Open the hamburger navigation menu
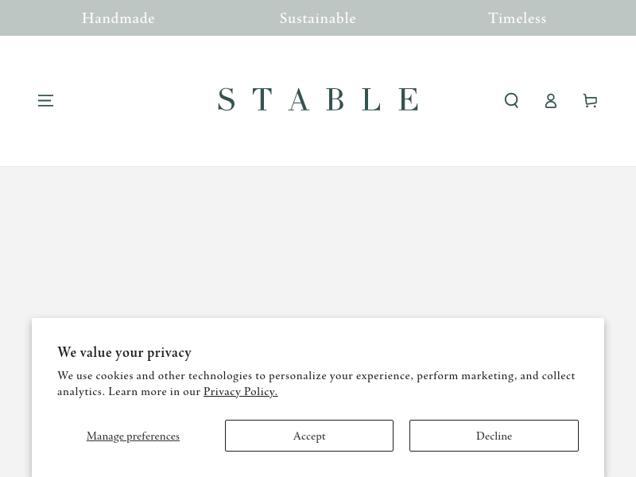 pos(45,101)
